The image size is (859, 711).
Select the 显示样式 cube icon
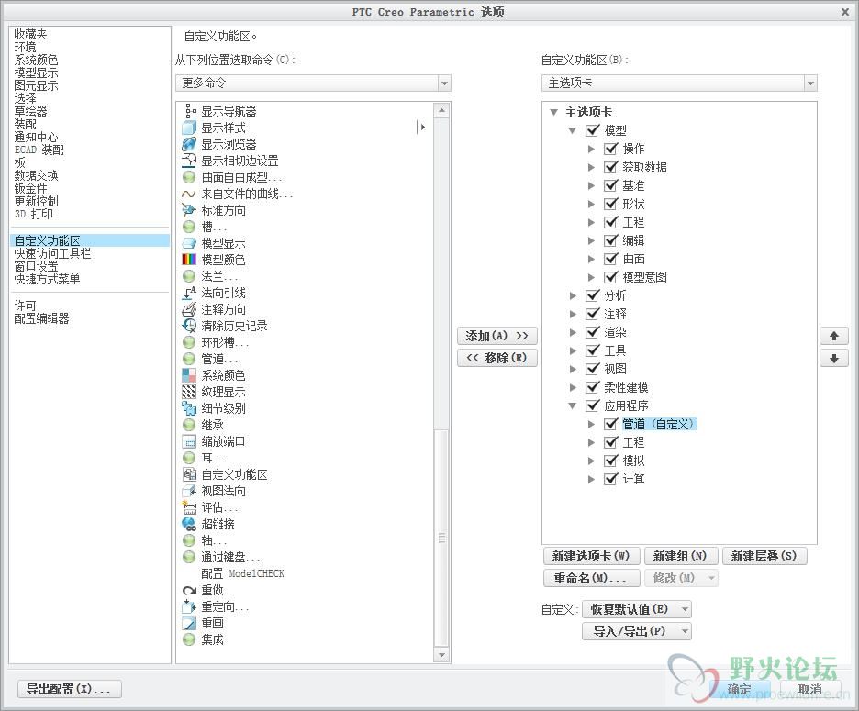189,128
